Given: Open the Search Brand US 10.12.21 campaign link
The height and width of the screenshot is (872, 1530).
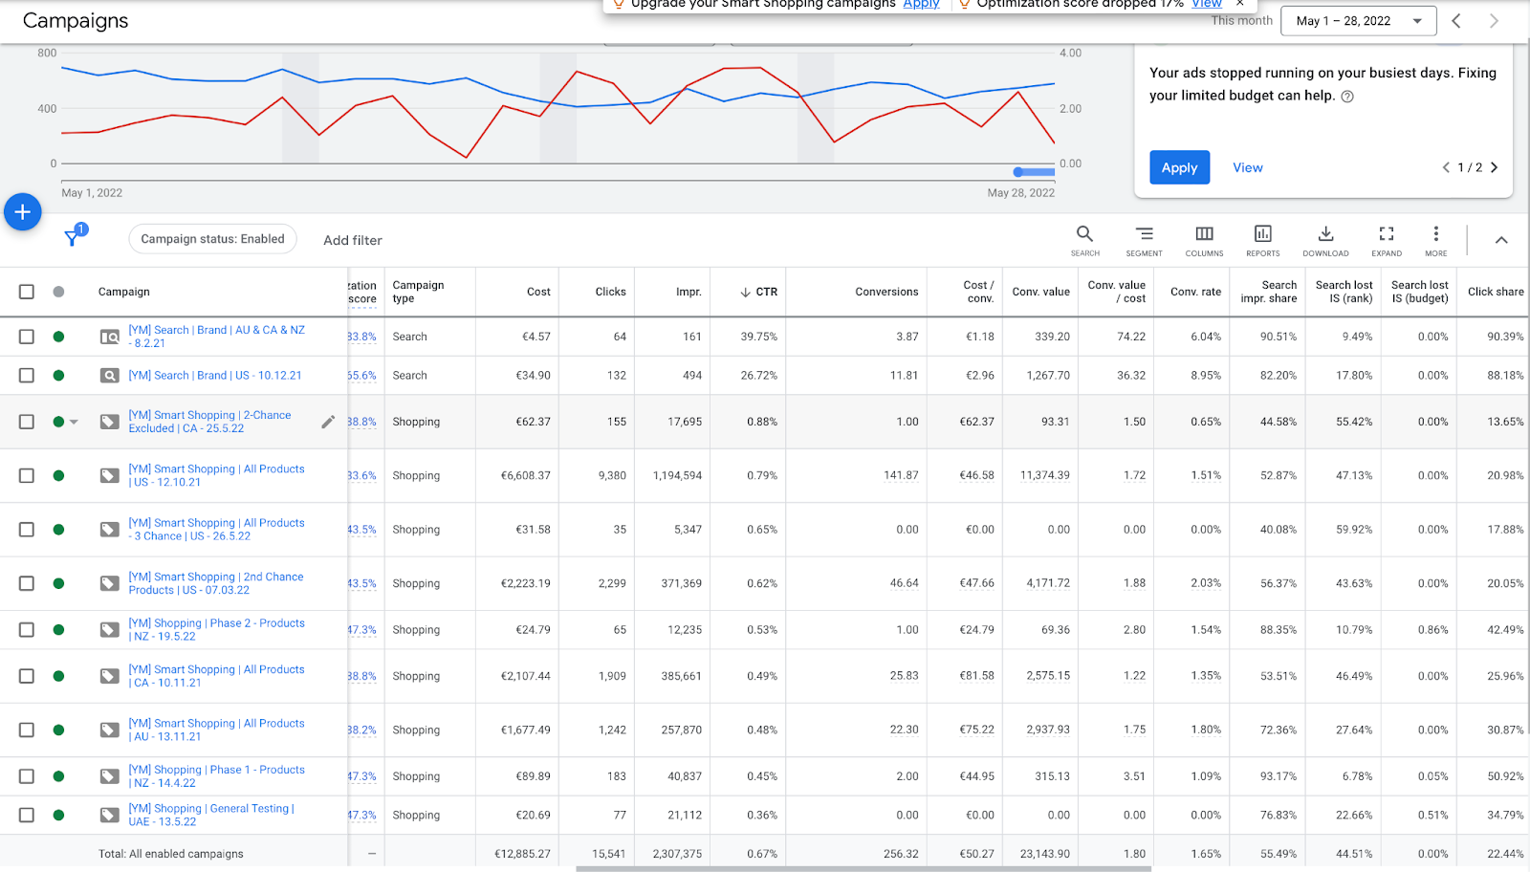Looking at the screenshot, I should click(215, 376).
